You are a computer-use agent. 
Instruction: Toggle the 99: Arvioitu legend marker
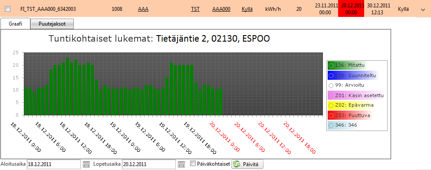(x=331, y=85)
